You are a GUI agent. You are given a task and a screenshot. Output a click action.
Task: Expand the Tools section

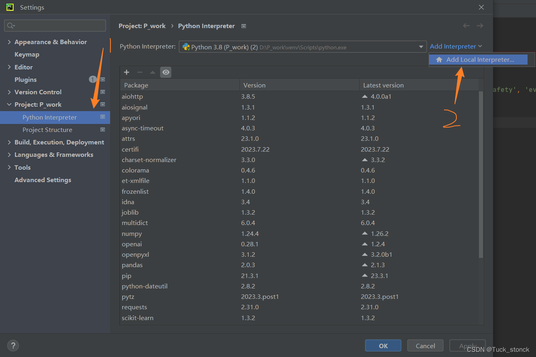pos(9,167)
